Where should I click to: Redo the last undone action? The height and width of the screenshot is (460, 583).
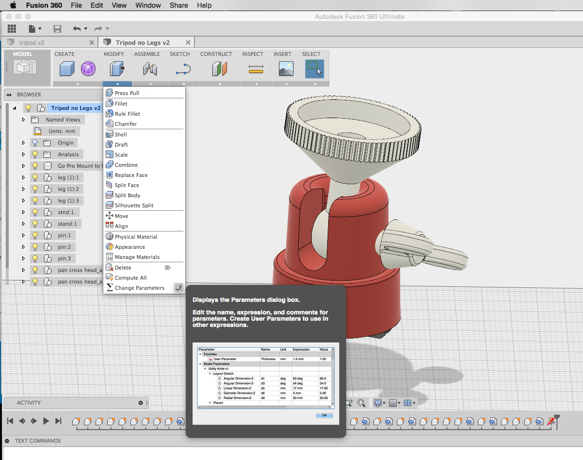(98, 29)
